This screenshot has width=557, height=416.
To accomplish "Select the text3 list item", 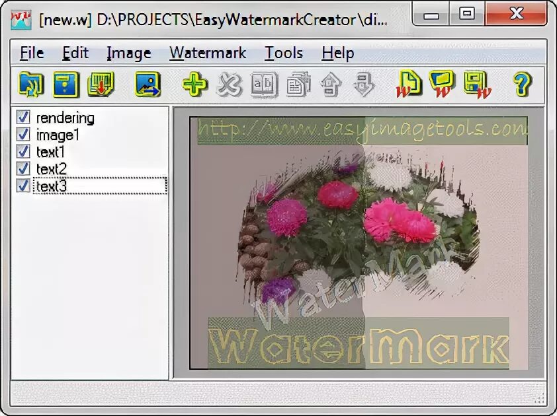I will (100, 186).
